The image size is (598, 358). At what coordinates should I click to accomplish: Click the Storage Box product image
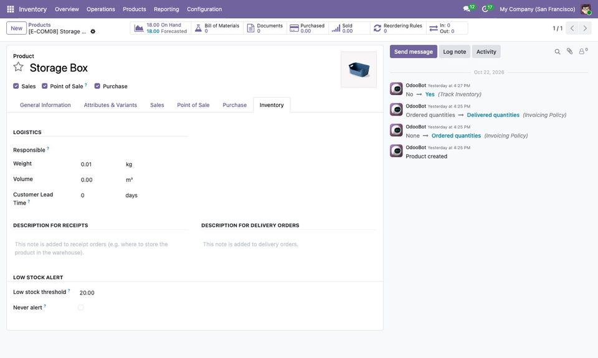tap(359, 70)
